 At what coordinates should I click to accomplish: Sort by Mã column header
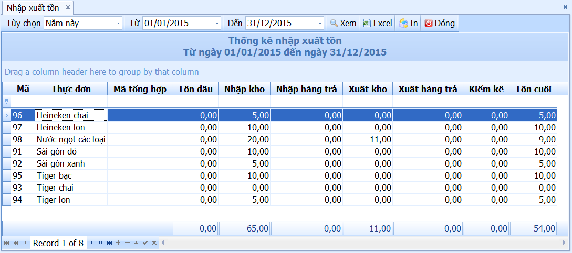(x=23, y=89)
